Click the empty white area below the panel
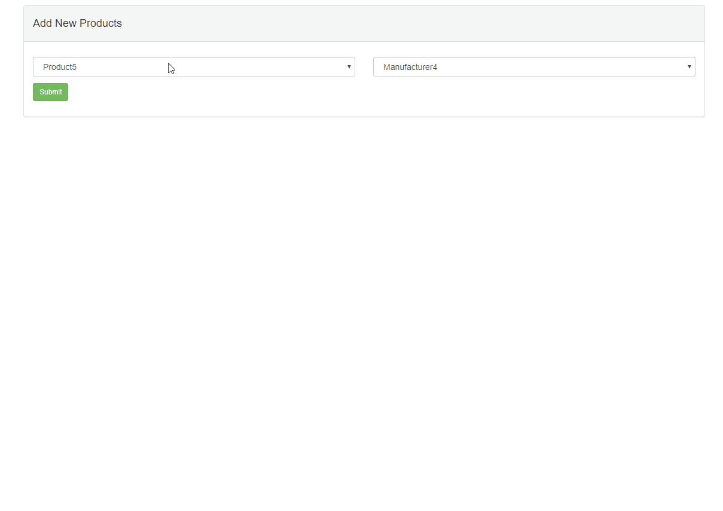This screenshot has width=723, height=511. coord(359,299)
